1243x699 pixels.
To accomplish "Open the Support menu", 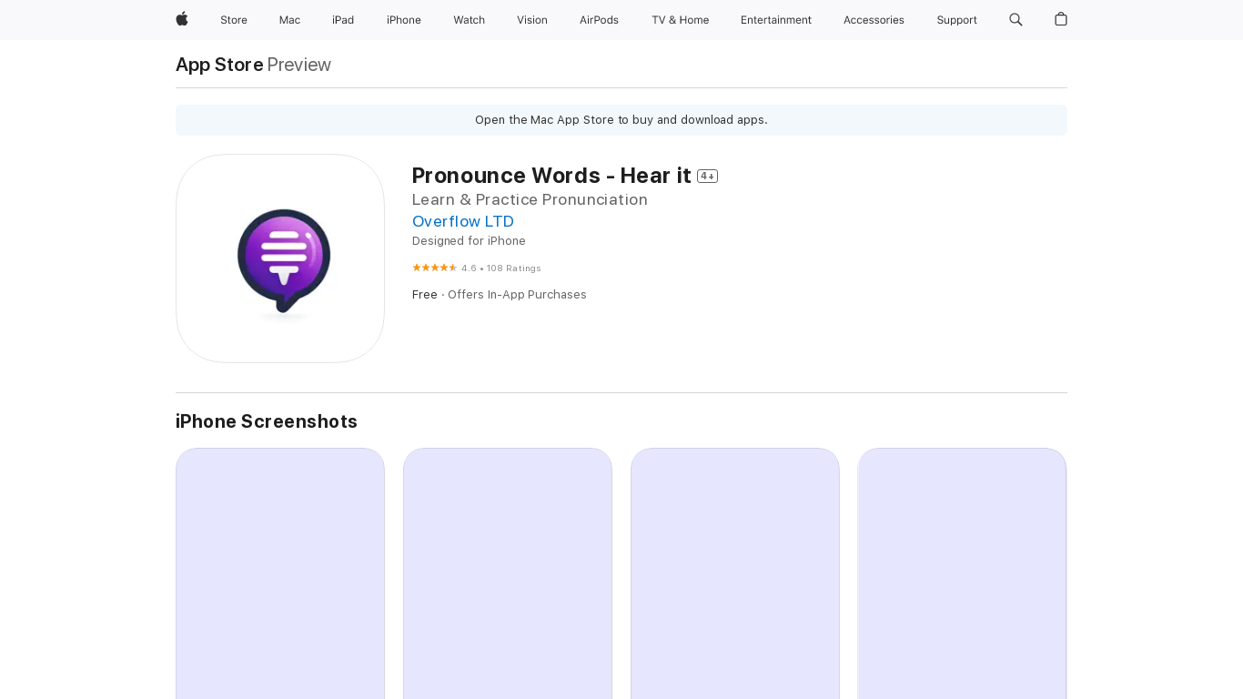I will (956, 20).
